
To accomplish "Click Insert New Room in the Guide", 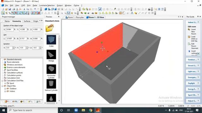I will click(x=193, y=32).
